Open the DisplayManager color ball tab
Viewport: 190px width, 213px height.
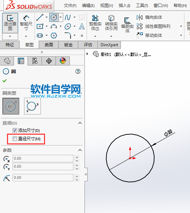[63, 61]
